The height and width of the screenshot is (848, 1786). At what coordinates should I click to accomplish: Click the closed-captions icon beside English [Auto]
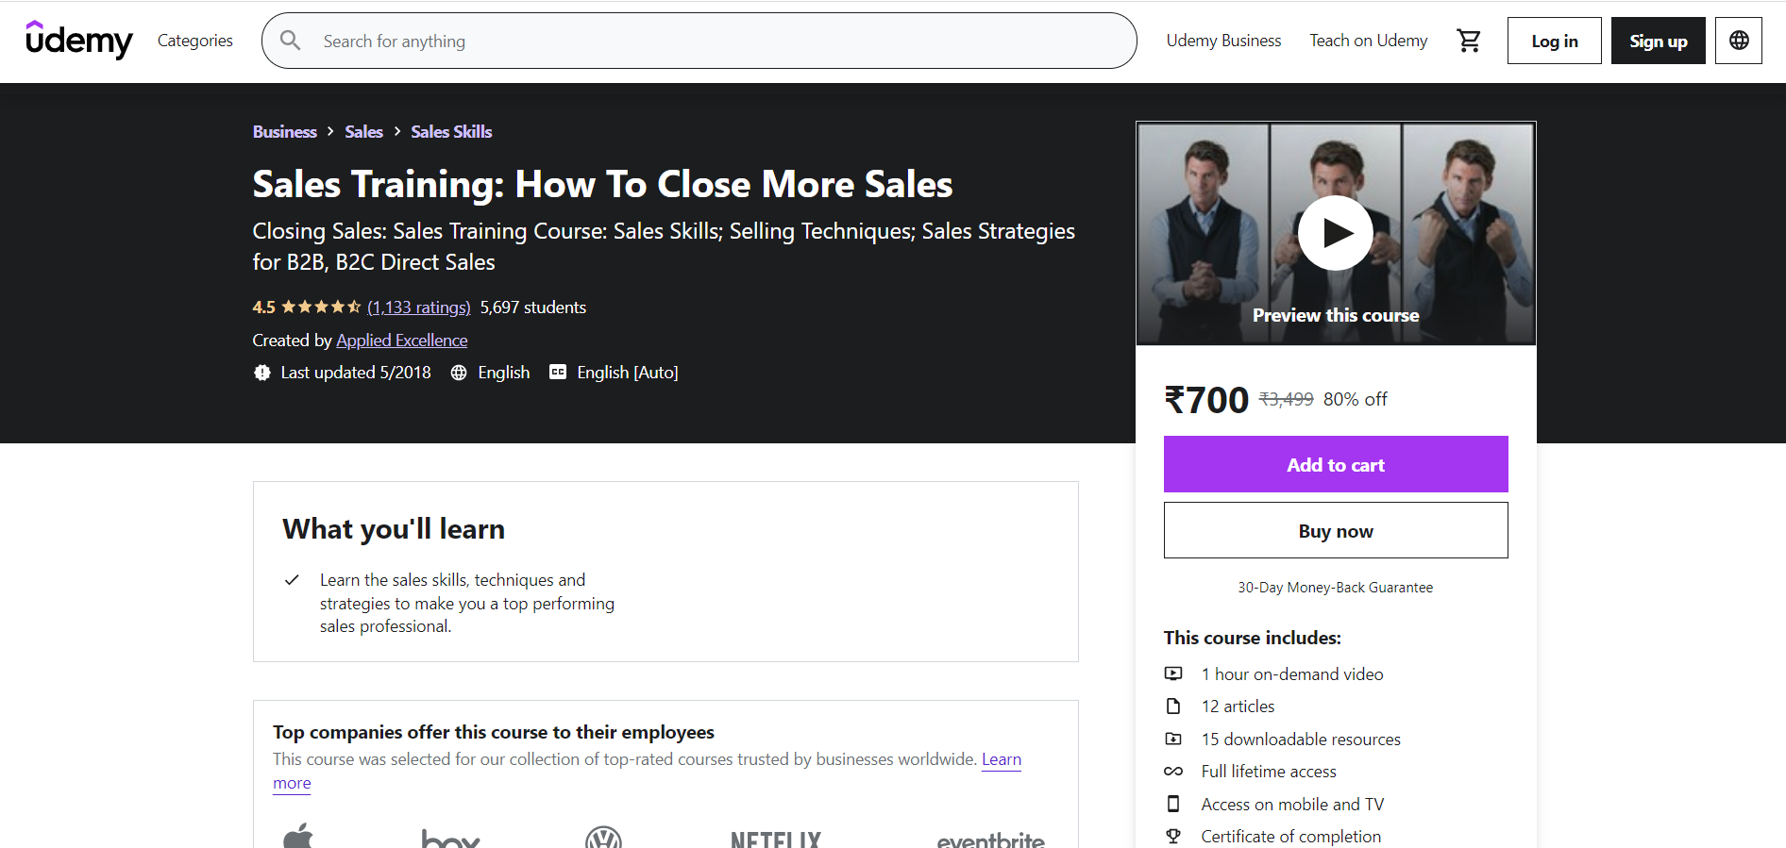pos(558,372)
